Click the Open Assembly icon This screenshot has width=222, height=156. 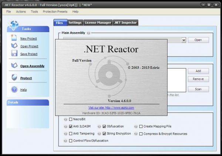coord(14,65)
